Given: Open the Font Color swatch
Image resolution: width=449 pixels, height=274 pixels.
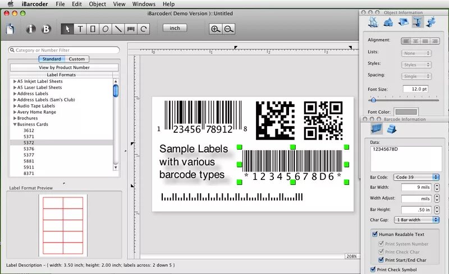Looking at the screenshot, I should [406, 112].
